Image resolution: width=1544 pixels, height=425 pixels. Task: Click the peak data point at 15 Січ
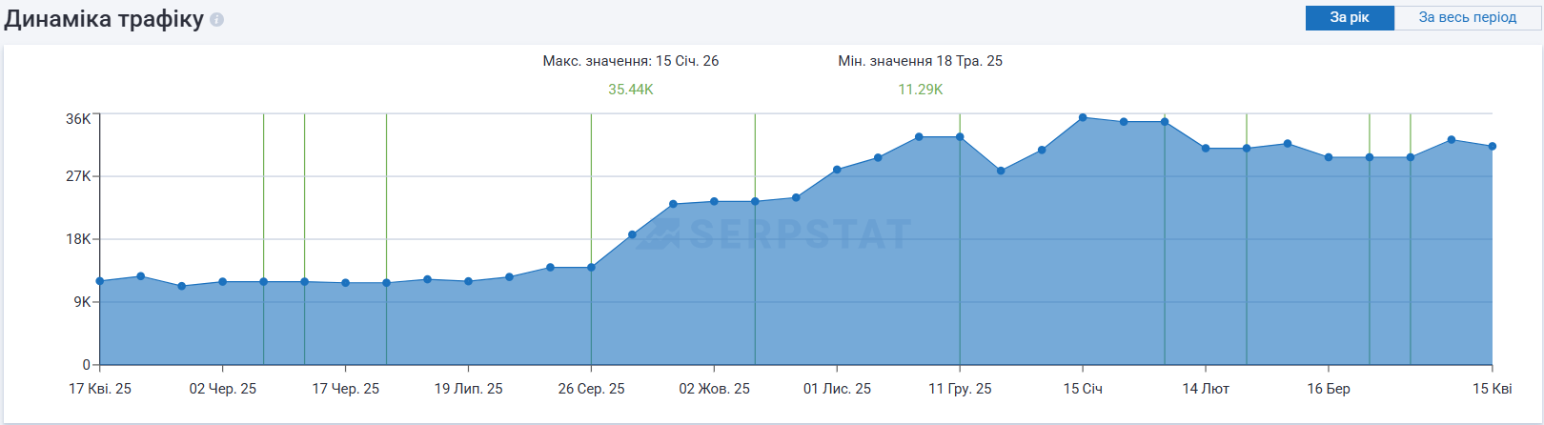coord(1083,118)
